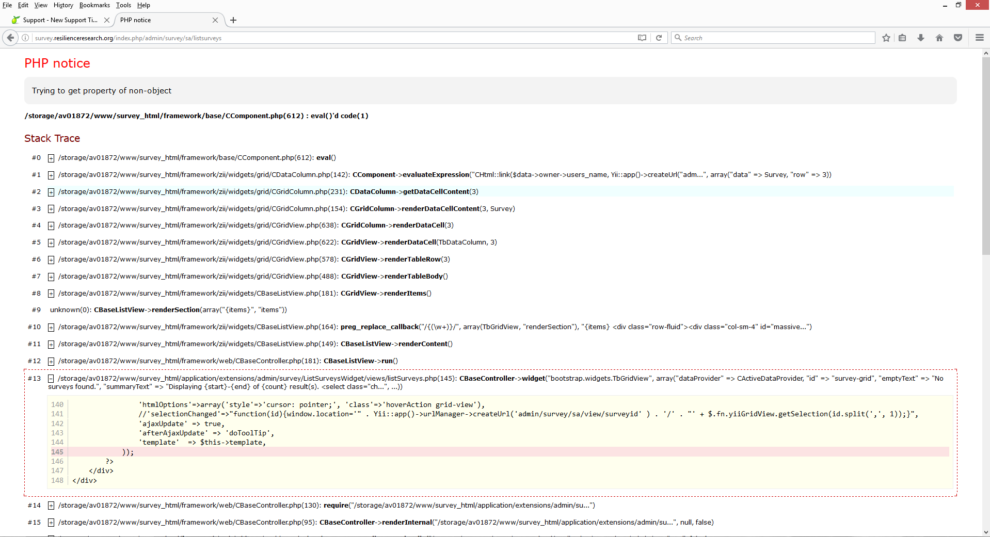This screenshot has height=537, width=990.
Task: Expand stack trace entry #14 require
Action: point(51,506)
